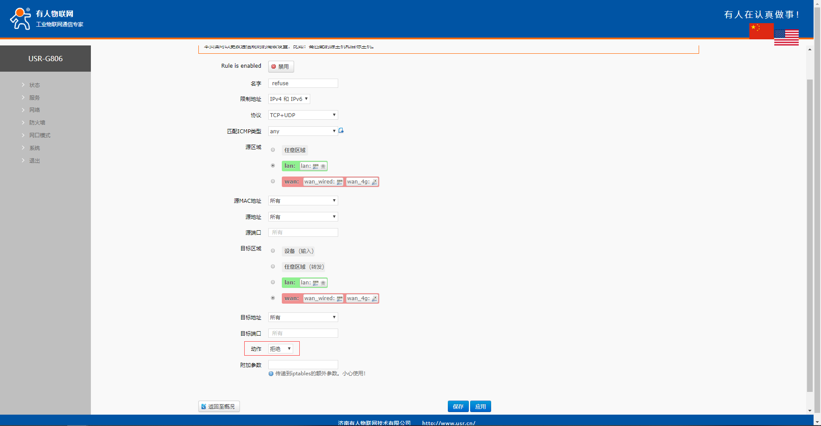Expand the 防火墙 sidebar menu
This screenshot has height=426, width=821.
pos(37,123)
